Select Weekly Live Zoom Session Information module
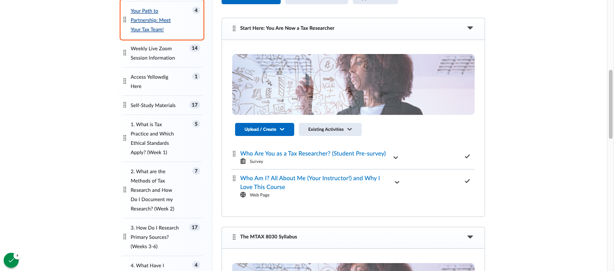Viewport: 614px width, 271px height. click(x=153, y=53)
